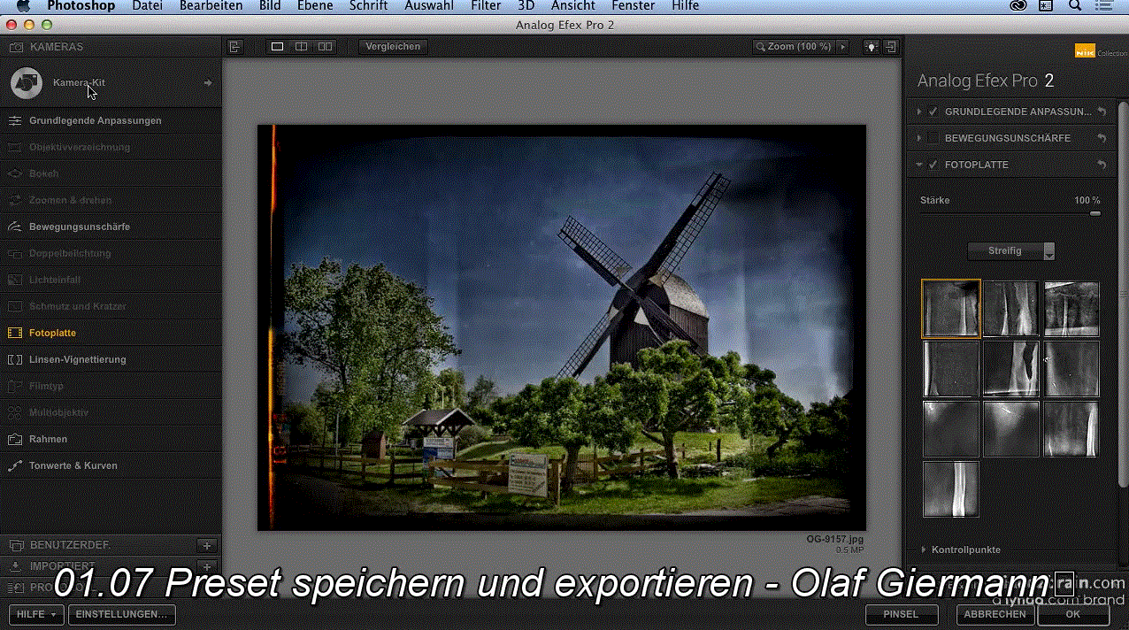This screenshot has height=630, width=1129.
Task: Click the arrow next to Kamera-Kit
Action: click(x=208, y=83)
